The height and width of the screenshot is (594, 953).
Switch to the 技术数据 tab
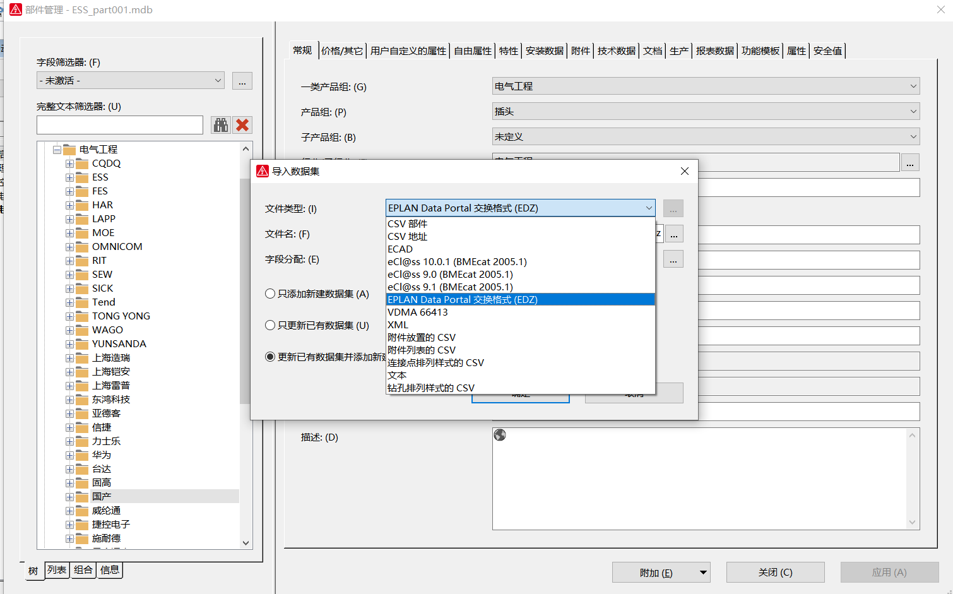tap(616, 51)
